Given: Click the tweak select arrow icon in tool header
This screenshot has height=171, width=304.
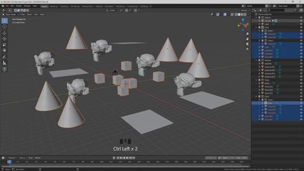Looking at the screenshot, I should (x=9, y=10).
